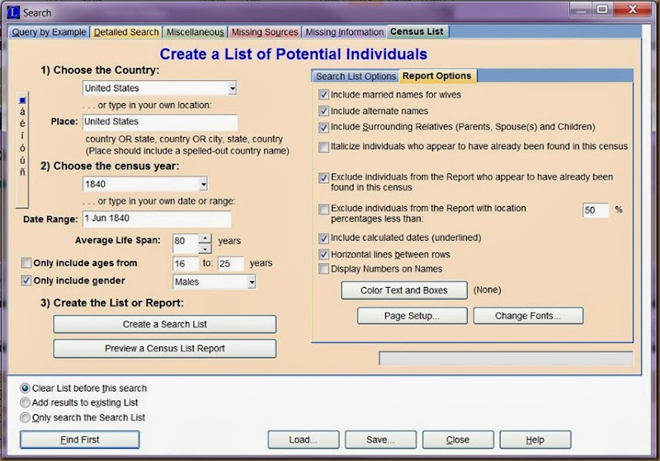Go to the Miscellaneous tab
The height and width of the screenshot is (461, 660).
[x=195, y=32]
